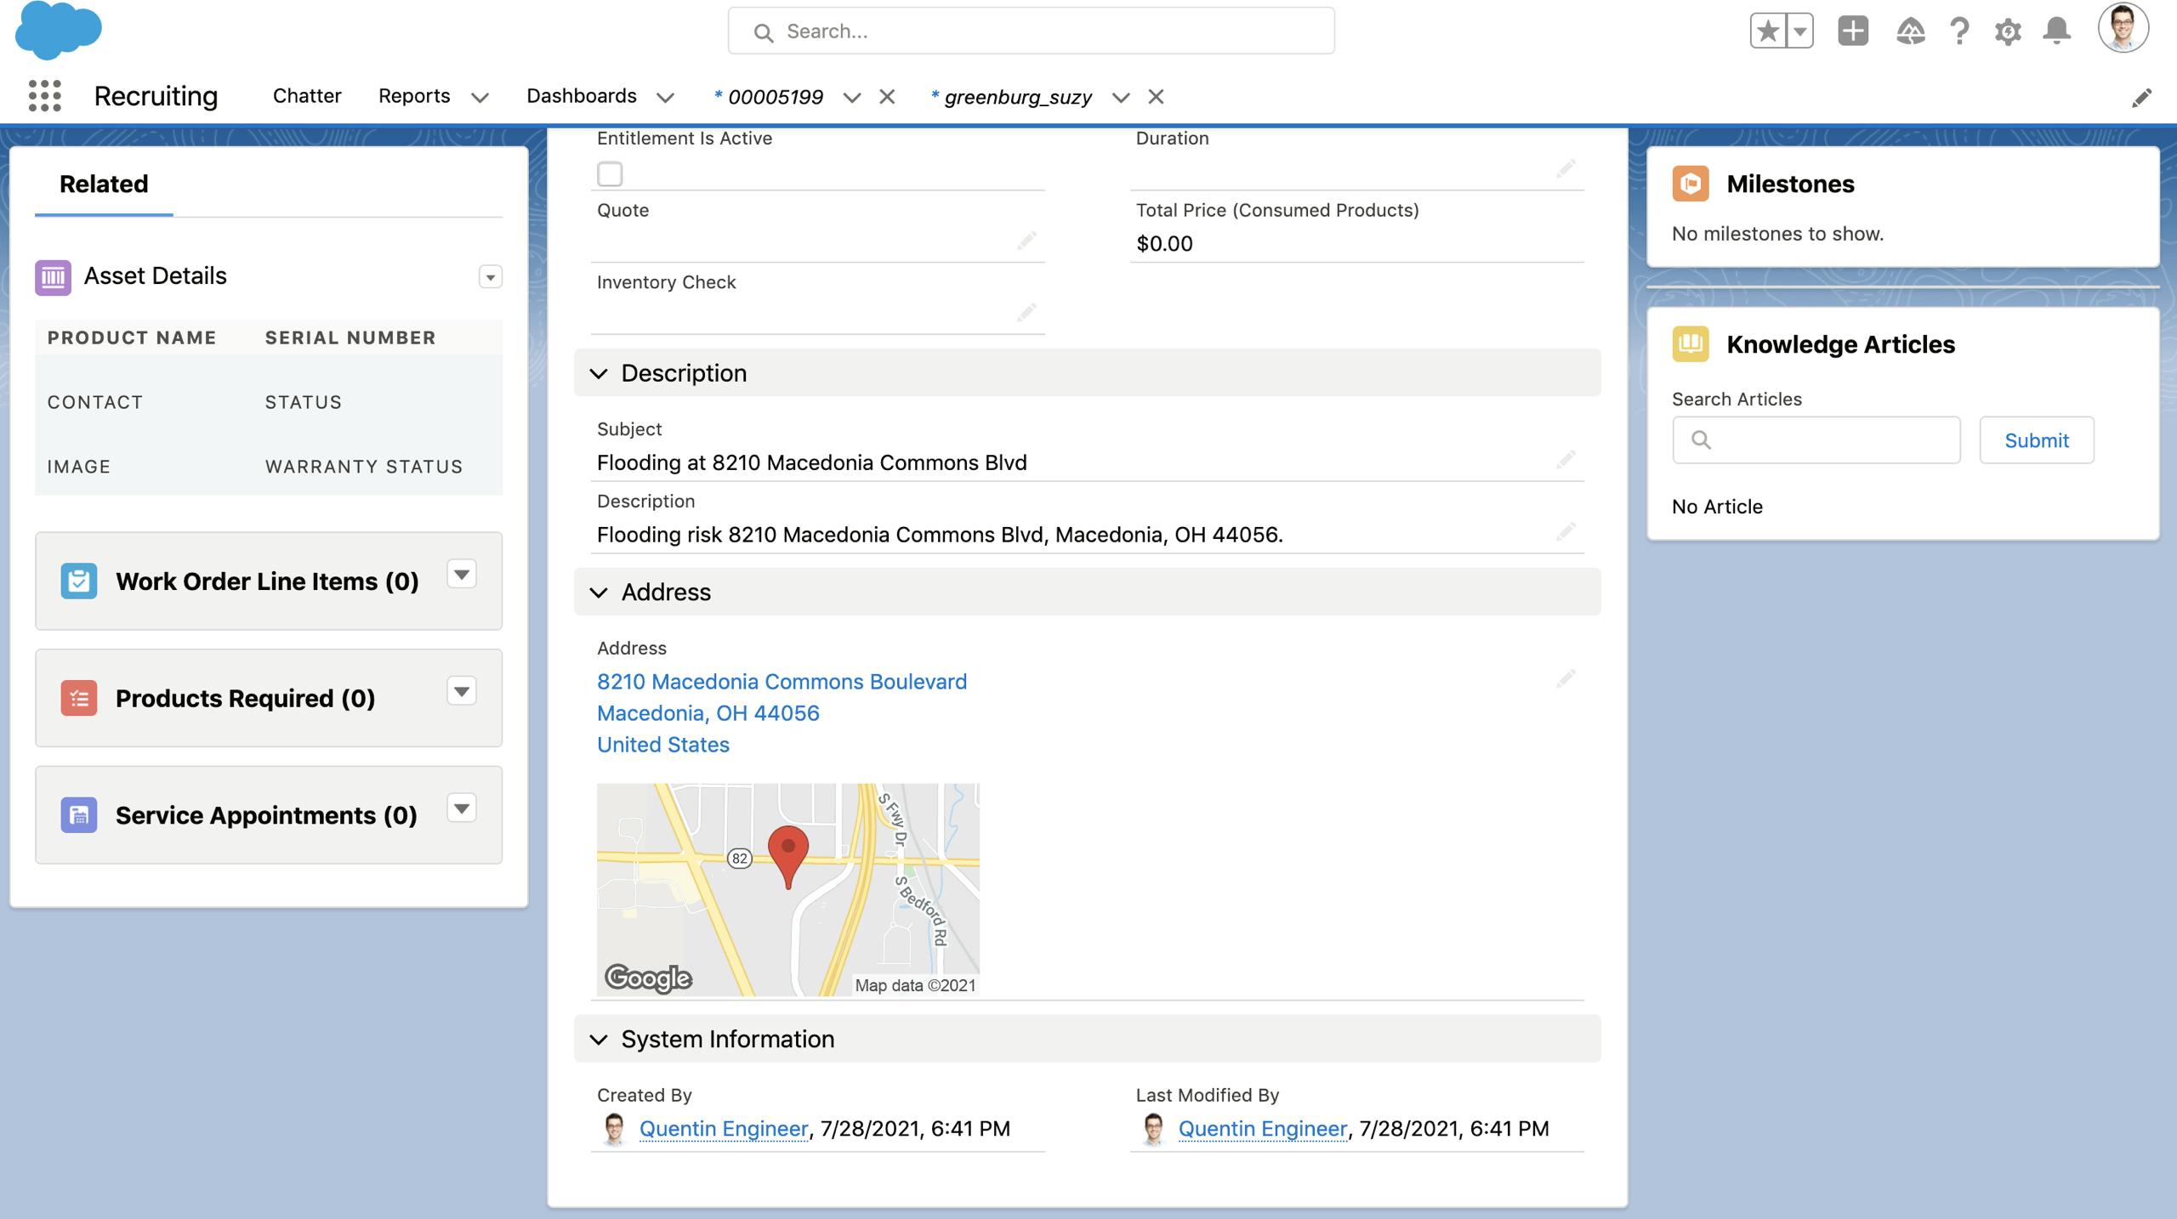Open the 8210 Macedonia Commons Boulevard link

782,682
